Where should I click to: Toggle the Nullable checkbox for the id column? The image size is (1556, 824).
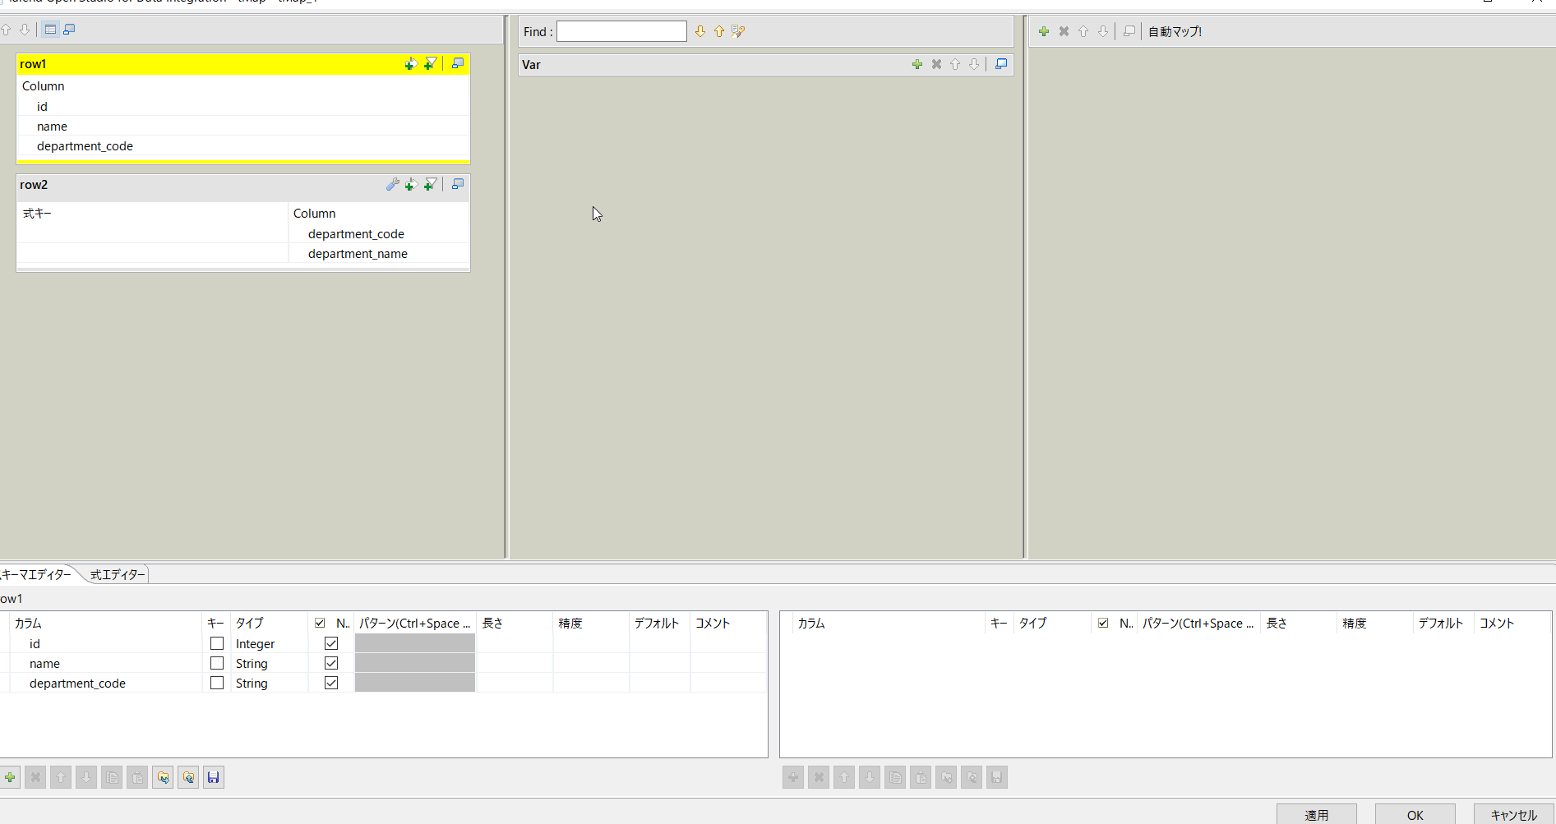coord(331,643)
